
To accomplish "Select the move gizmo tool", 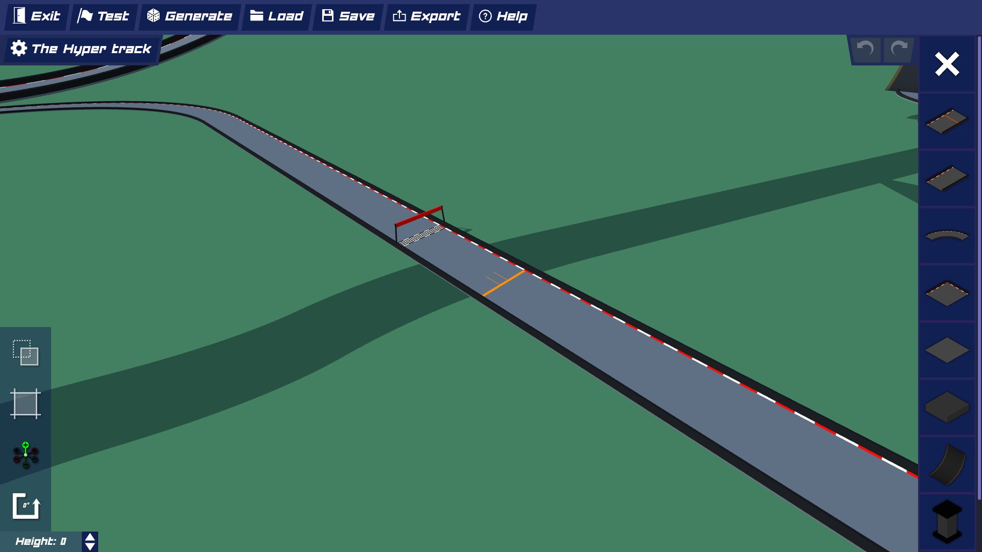I will 25,455.
